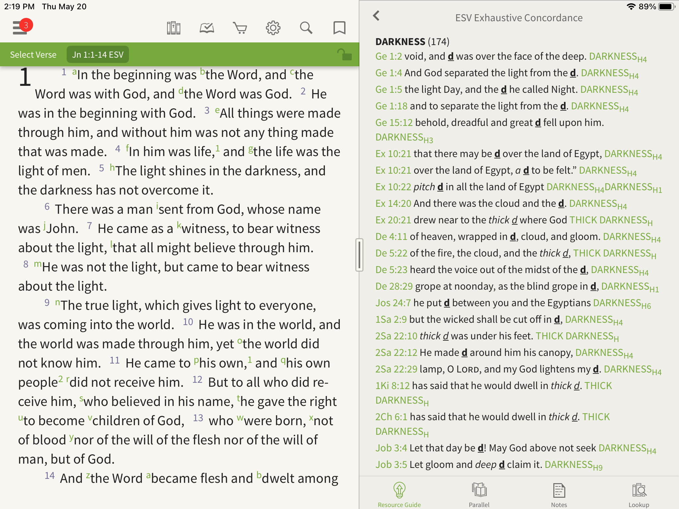
Task: Tap footnote marker 'n' before 'The true light'
Action: click(x=57, y=302)
